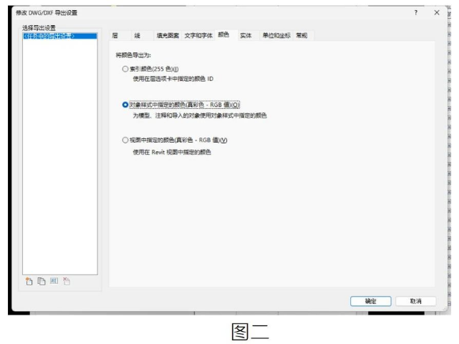
Task: Open the 填充图案 tab
Action: (x=168, y=35)
